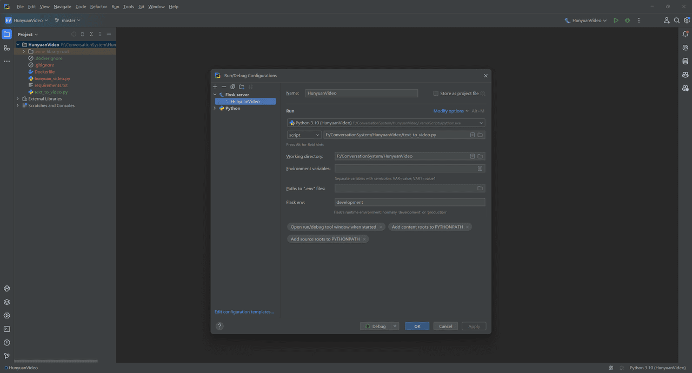Open the Terminal tool window
The image size is (692, 373).
tap(6, 329)
